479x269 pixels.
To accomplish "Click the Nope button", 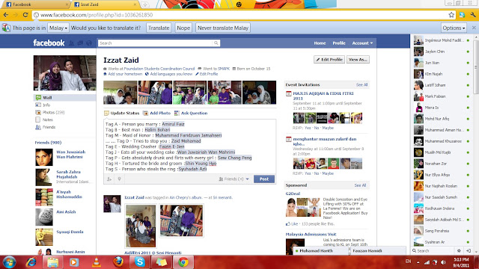I will tap(183, 28).
